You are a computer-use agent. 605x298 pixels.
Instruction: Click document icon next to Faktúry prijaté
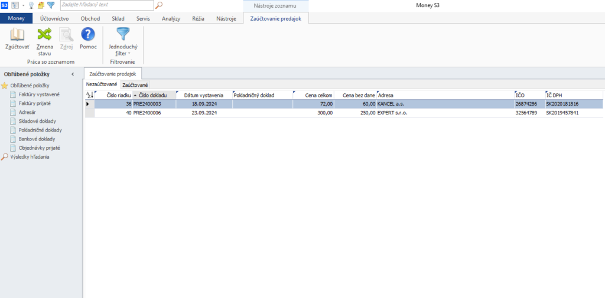(x=13, y=103)
